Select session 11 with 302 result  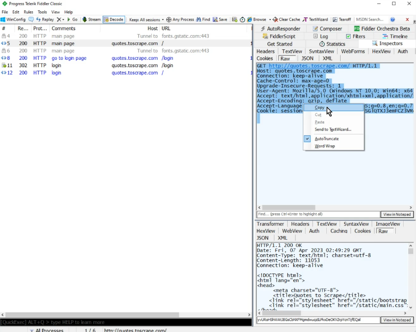point(126,66)
